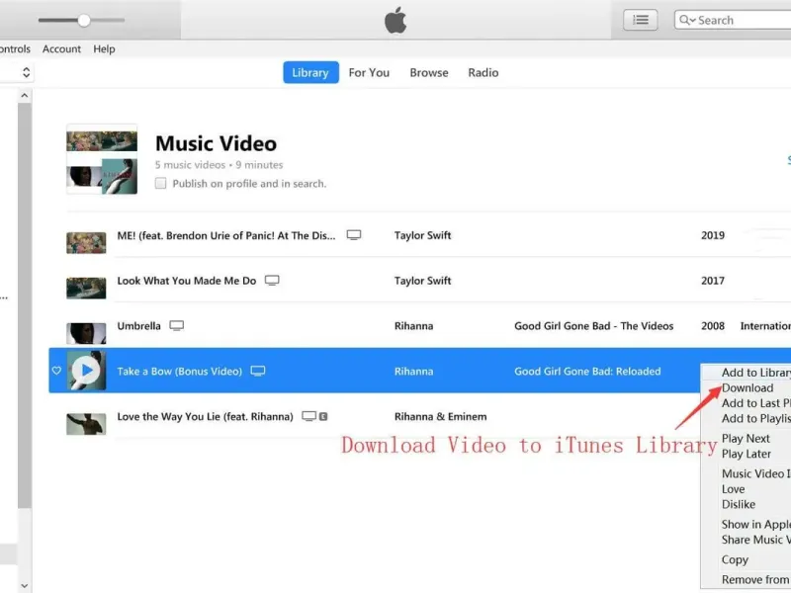Image resolution: width=791 pixels, height=593 pixels.
Task: Click screen icon beside Look What You Made Me Do
Action: (x=272, y=281)
